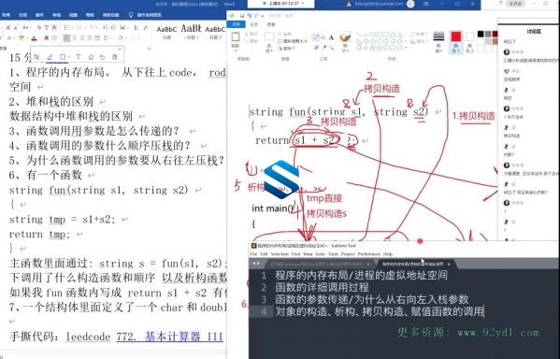The height and width of the screenshot is (359, 560).
Task: Apply large AaBt Heading 1 style in Word
Action: [191, 32]
